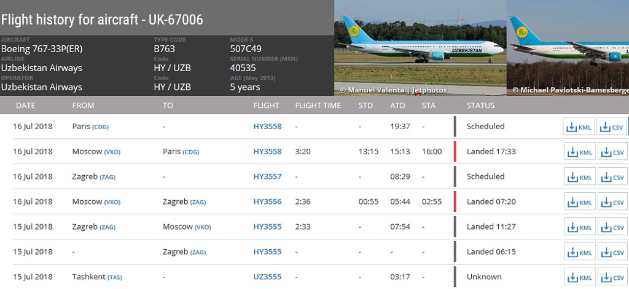629x289 pixels.
Task: Download CSV for Tashkent UZ3555 flight
Action: [x=612, y=277]
